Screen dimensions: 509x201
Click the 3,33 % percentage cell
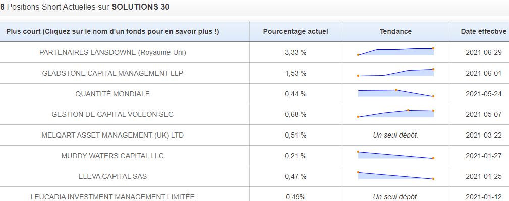[x=296, y=52]
